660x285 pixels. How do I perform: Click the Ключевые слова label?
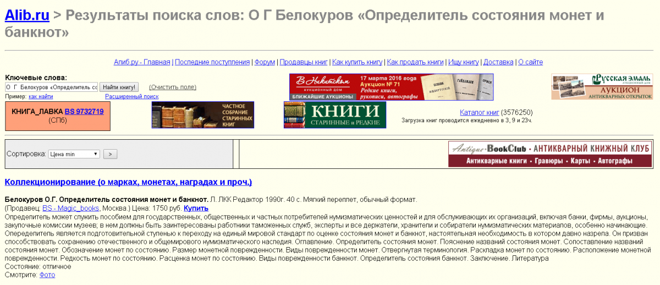36,78
